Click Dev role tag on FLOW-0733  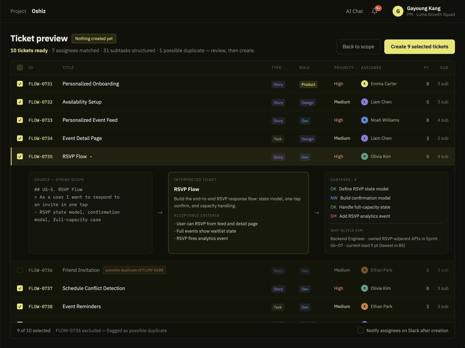point(305,121)
